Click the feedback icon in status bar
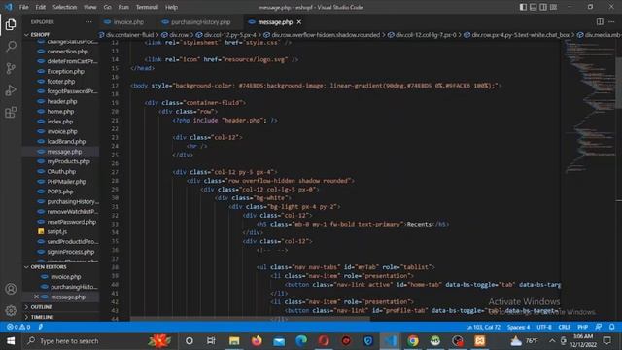 (599, 327)
